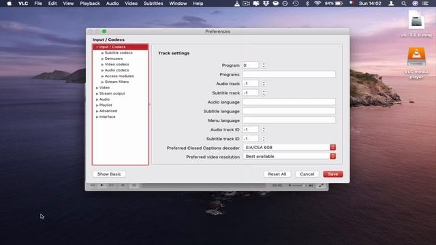Expand Demuxers disclosure triangle
This screenshot has width=436, height=245.
click(102, 59)
